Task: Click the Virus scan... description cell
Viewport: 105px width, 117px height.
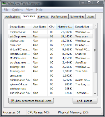Action: pyautogui.click(x=83, y=36)
